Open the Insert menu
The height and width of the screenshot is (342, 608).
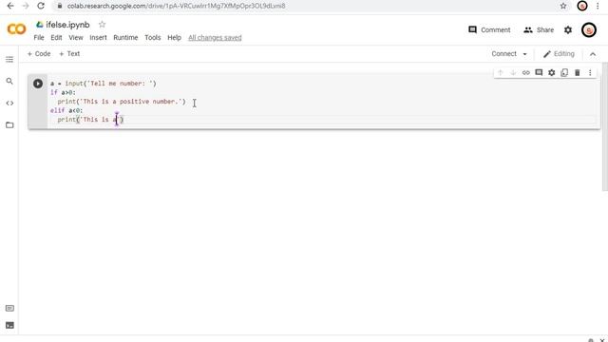pos(98,38)
